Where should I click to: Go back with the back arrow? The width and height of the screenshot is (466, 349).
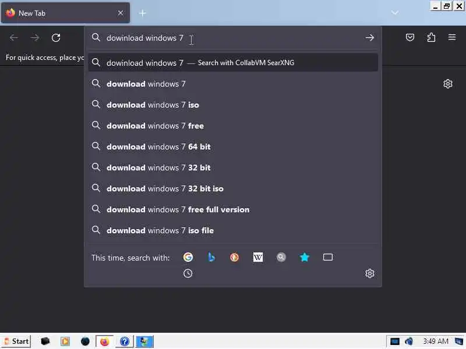pos(13,38)
